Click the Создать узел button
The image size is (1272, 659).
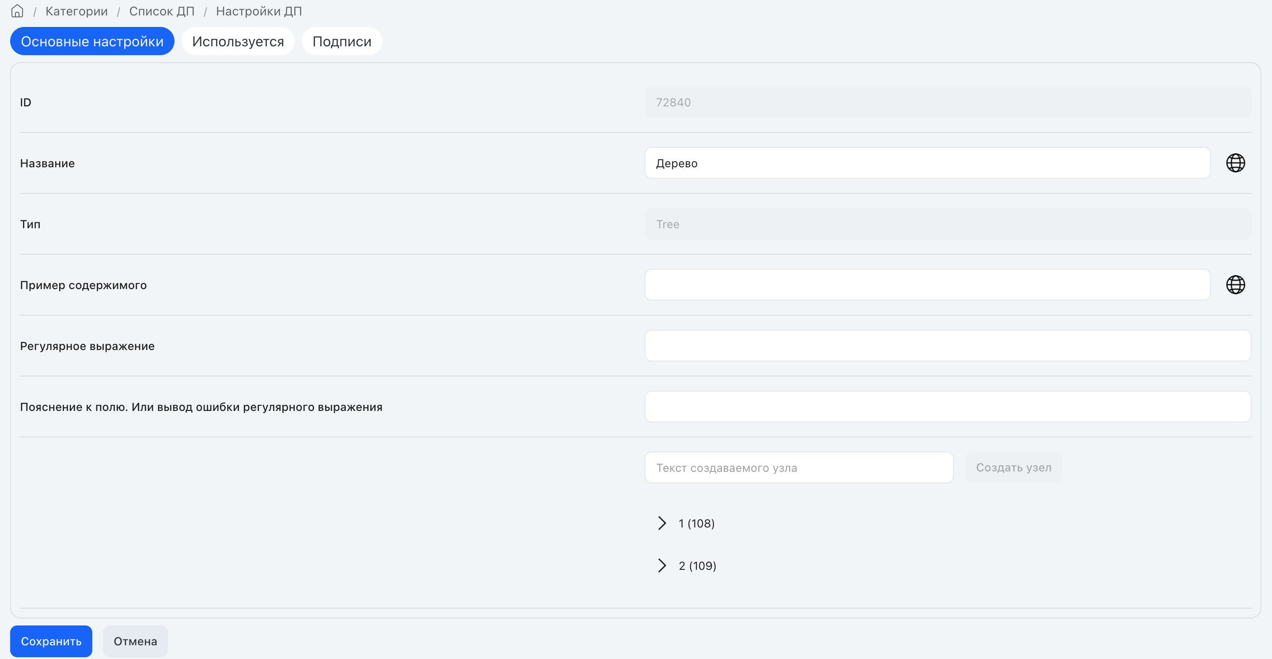tap(1013, 467)
